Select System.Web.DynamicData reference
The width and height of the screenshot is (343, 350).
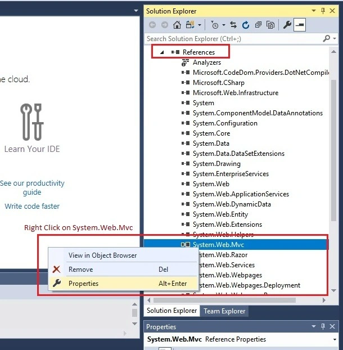tap(232, 204)
